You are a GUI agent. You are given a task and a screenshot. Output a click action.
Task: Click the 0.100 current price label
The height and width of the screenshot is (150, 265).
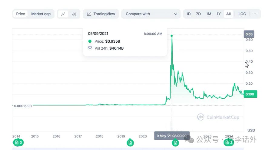tap(250, 94)
